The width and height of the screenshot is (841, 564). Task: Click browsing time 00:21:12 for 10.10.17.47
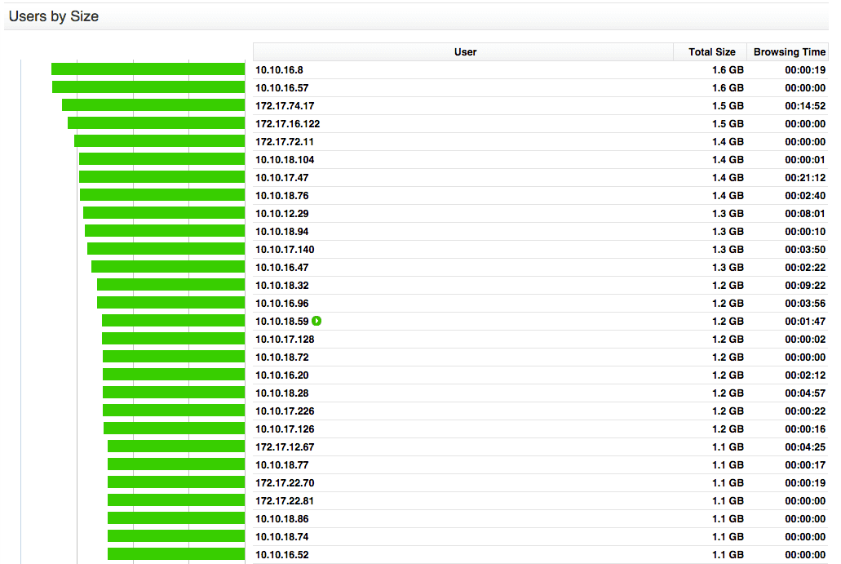[805, 178]
